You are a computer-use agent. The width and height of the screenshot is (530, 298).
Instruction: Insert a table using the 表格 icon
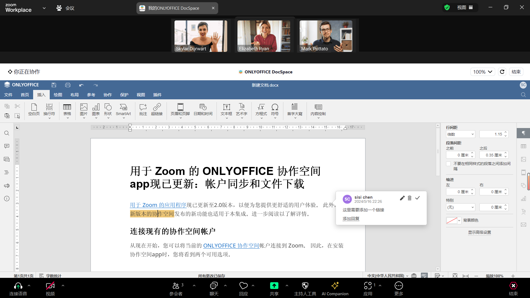click(67, 110)
